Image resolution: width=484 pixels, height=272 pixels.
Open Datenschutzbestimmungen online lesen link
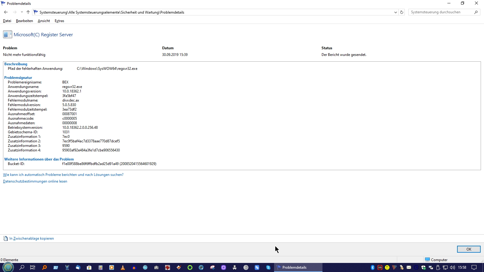point(35,181)
